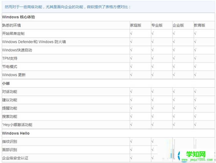Click the 家庭版 checkmark for 搜索功能
The image size is (216, 163).
[x=131, y=116]
